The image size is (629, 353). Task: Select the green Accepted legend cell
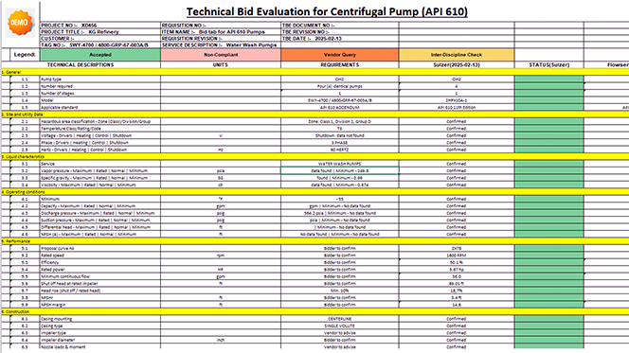point(100,55)
